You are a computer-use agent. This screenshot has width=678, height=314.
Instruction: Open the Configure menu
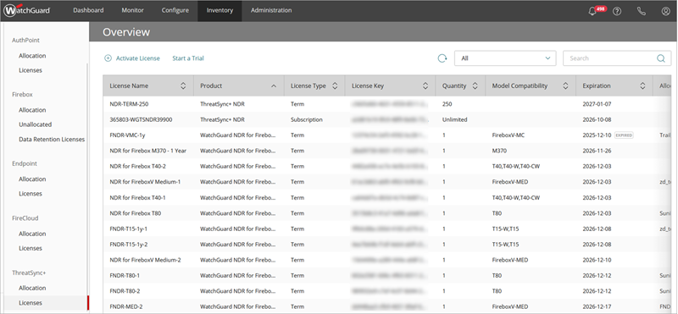coord(175,10)
